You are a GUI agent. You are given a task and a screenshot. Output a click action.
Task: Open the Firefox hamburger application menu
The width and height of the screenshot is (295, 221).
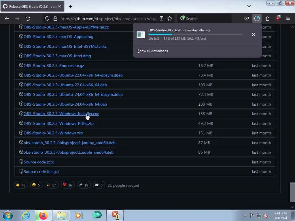click(x=288, y=18)
